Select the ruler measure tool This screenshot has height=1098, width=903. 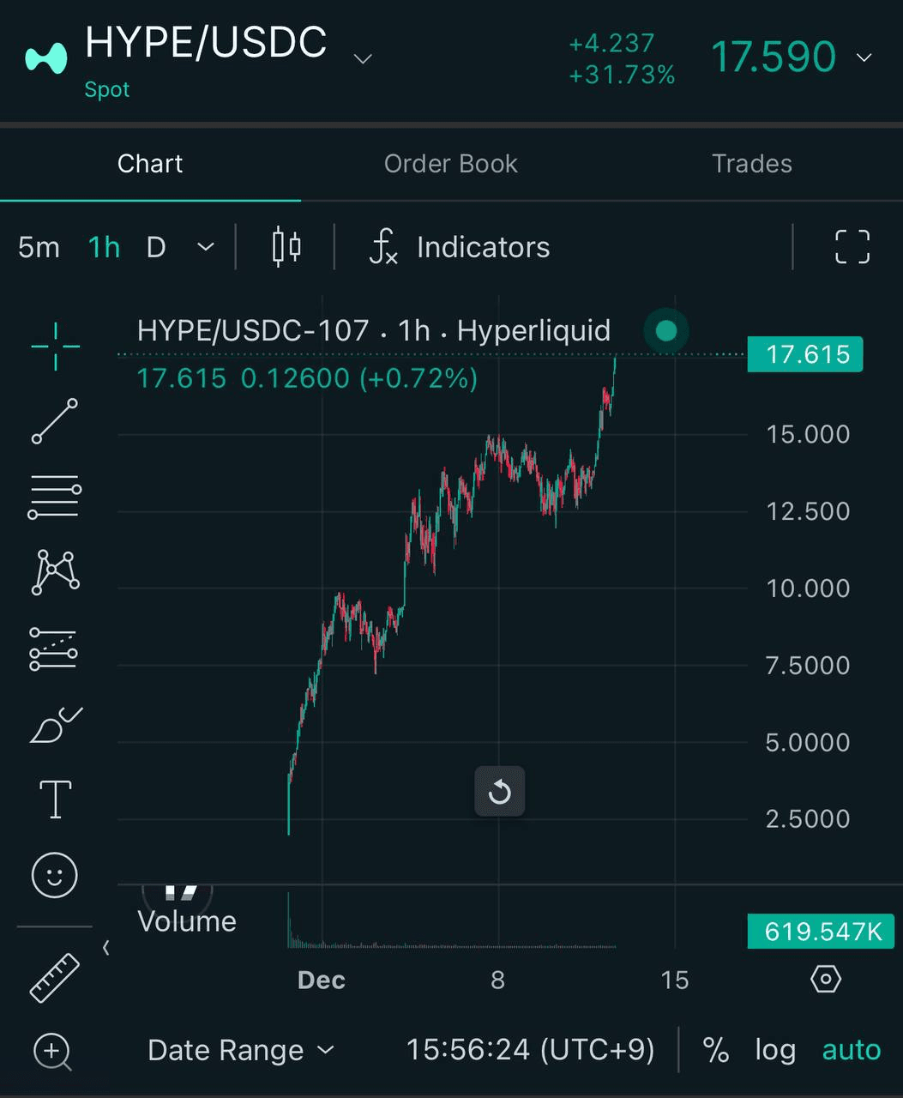pyautogui.click(x=55, y=978)
